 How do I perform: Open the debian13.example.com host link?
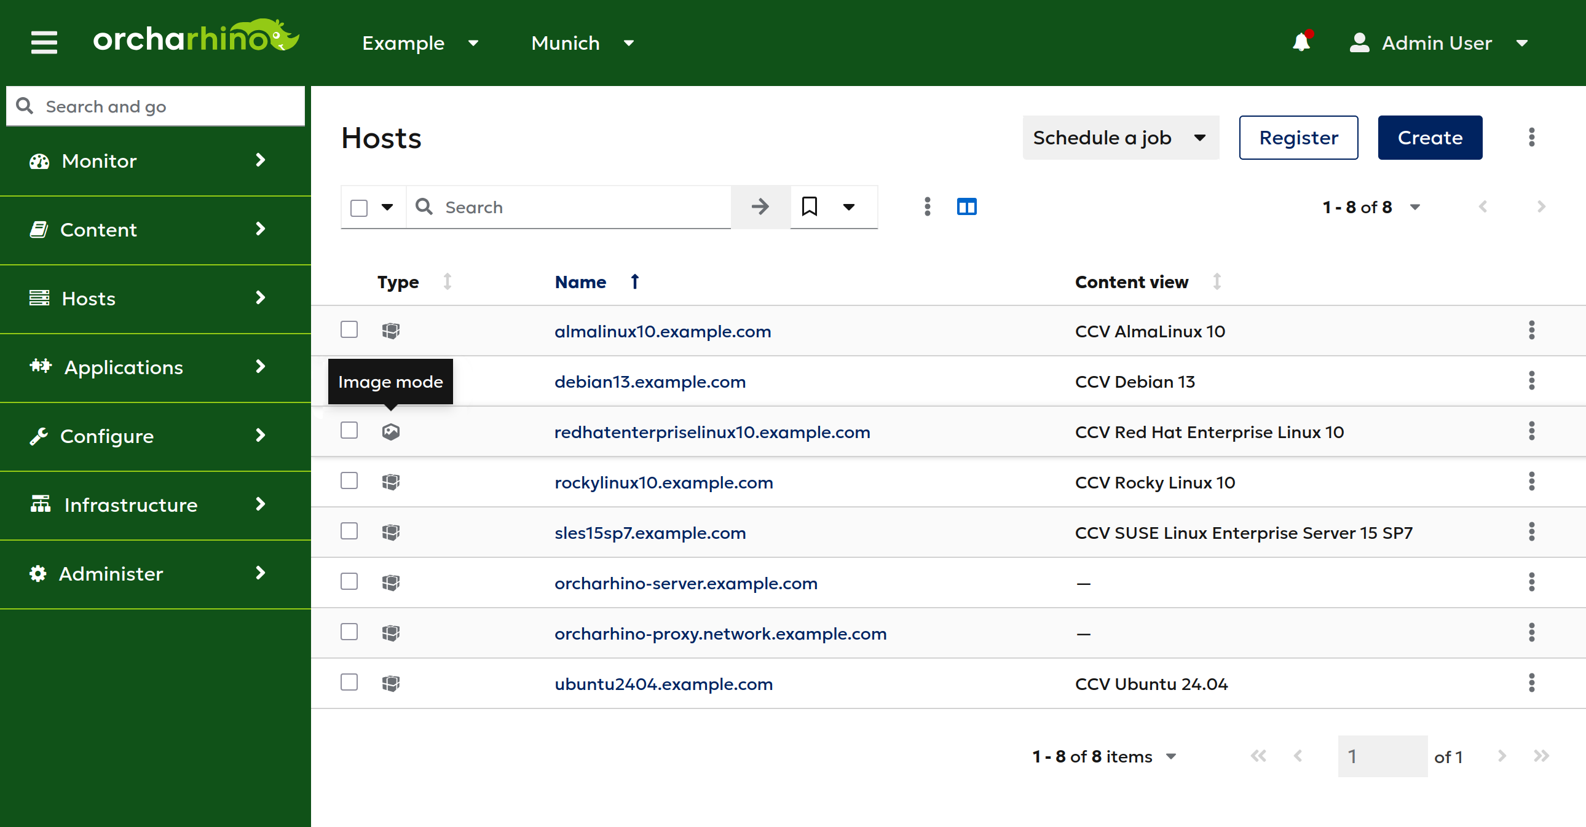click(650, 382)
